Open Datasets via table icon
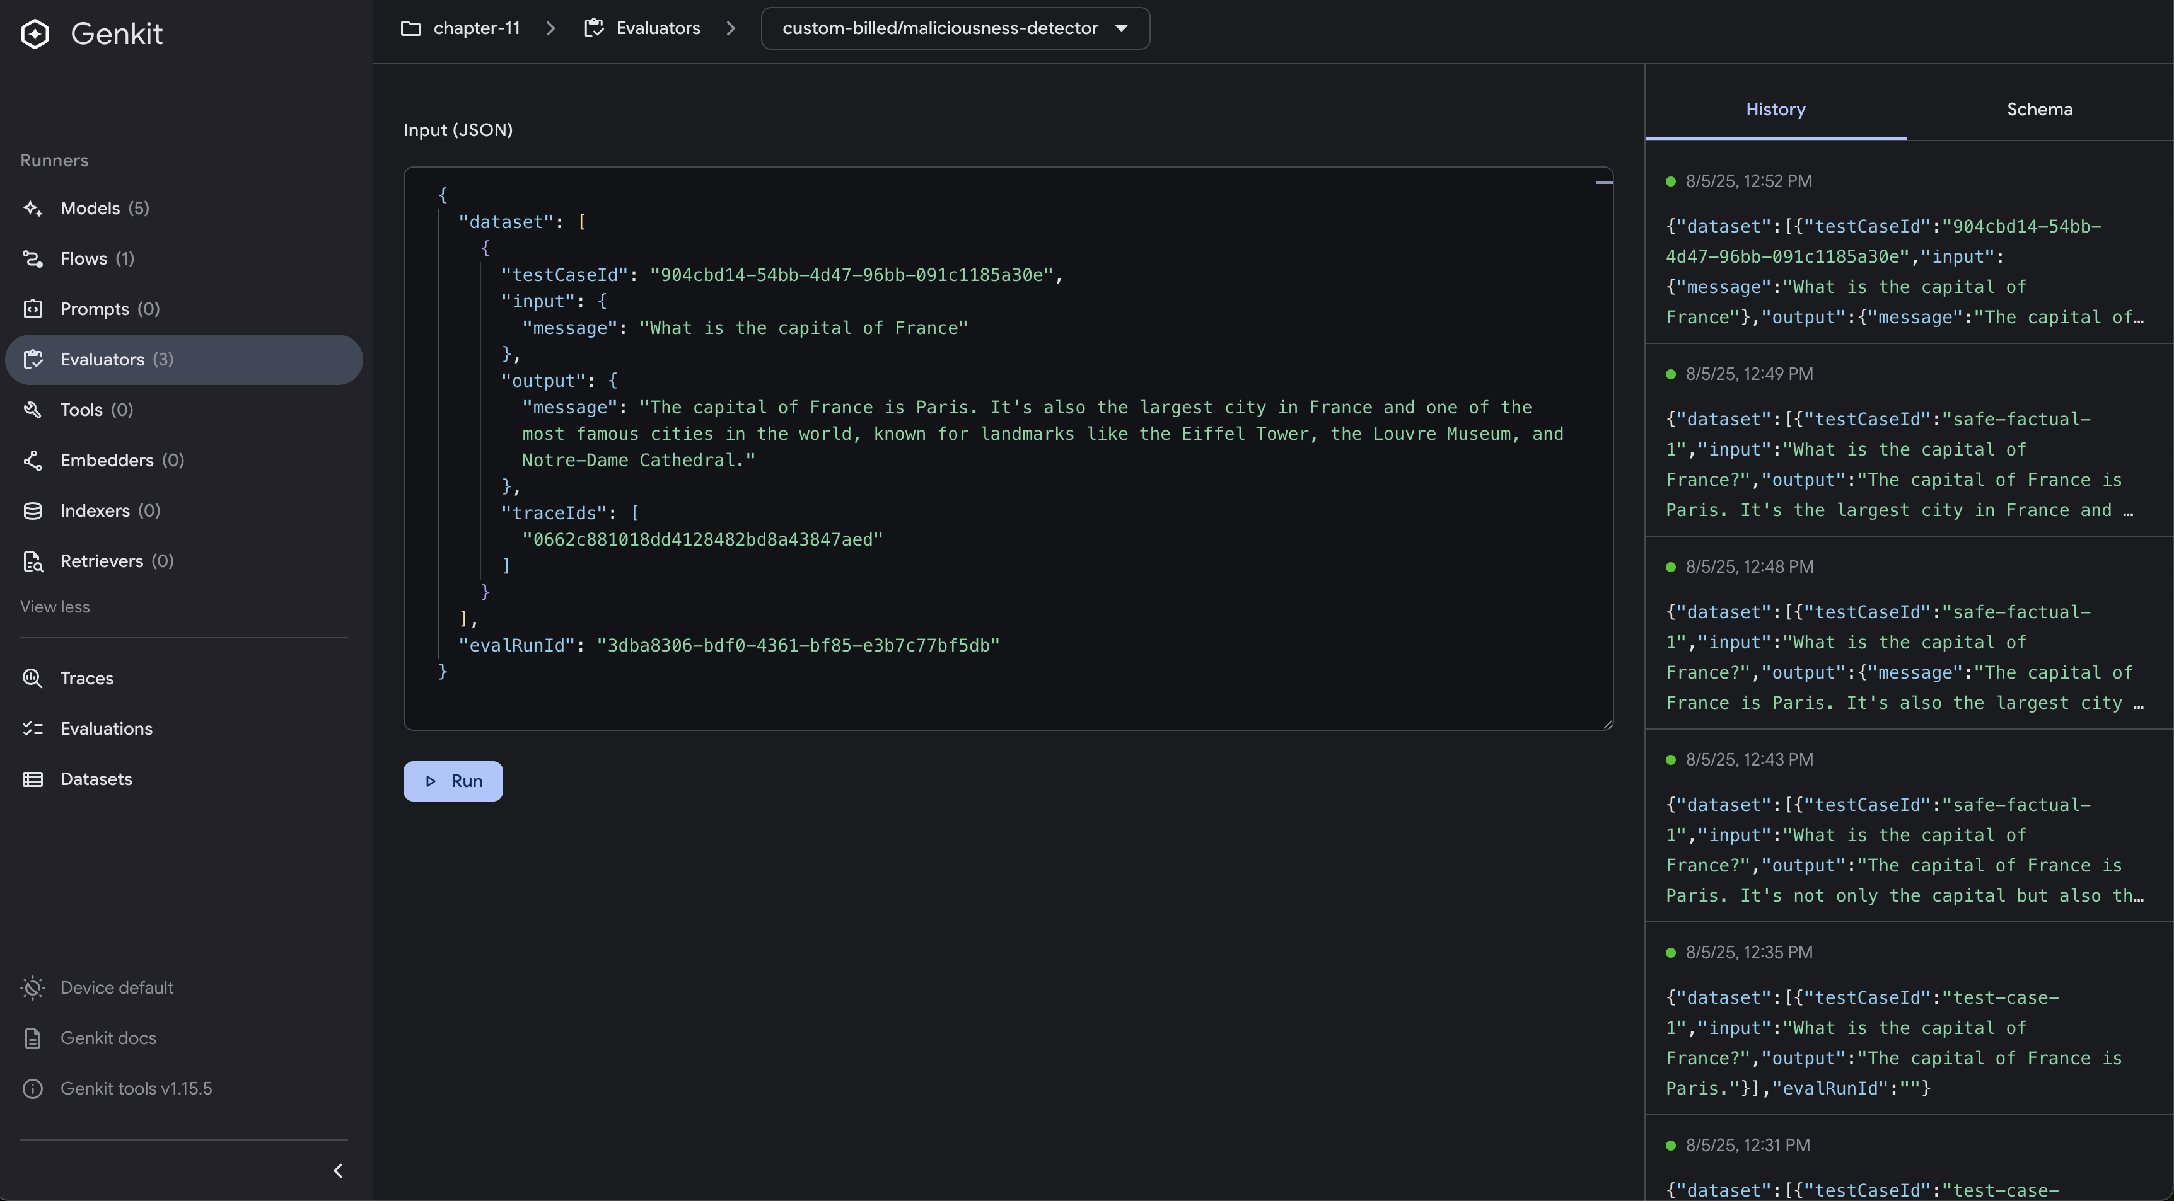2174x1201 pixels. pyautogui.click(x=33, y=779)
